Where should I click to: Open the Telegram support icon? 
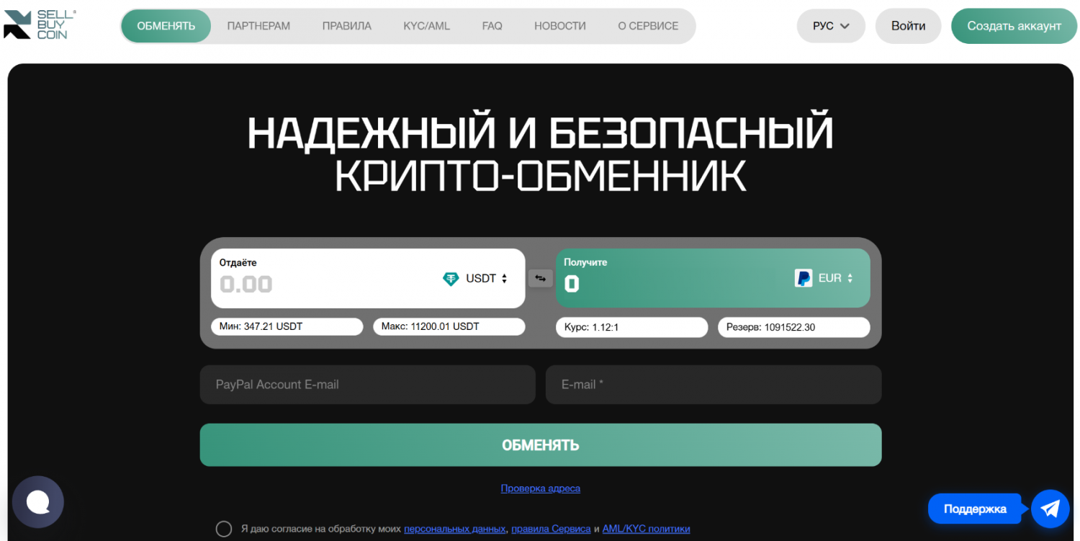[x=1050, y=509]
